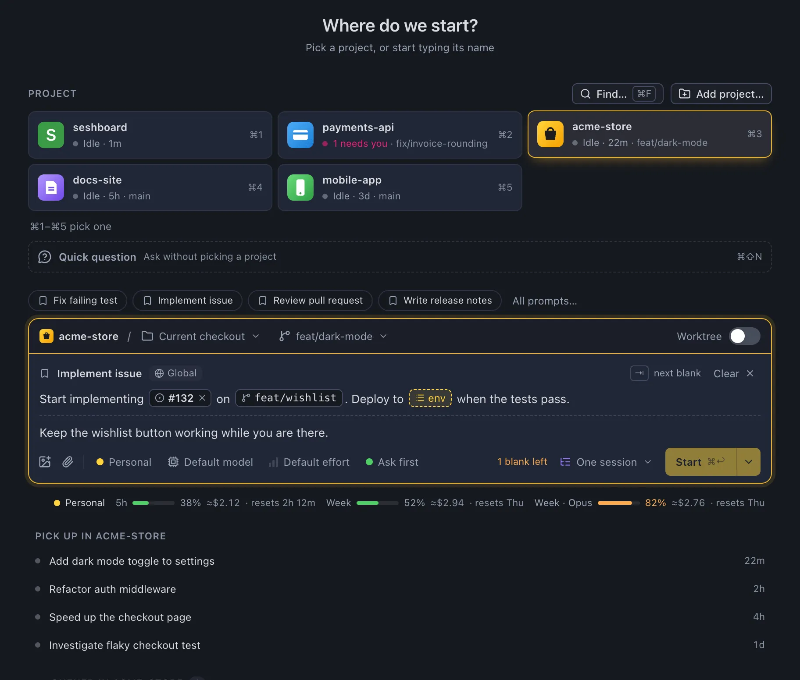800x680 pixels.
Task: Expand the Start button arrow menu
Action: pyautogui.click(x=749, y=462)
